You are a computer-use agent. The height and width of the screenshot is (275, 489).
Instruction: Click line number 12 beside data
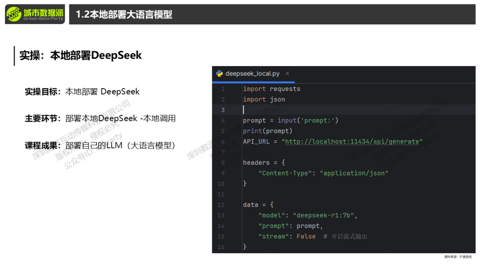(221, 205)
